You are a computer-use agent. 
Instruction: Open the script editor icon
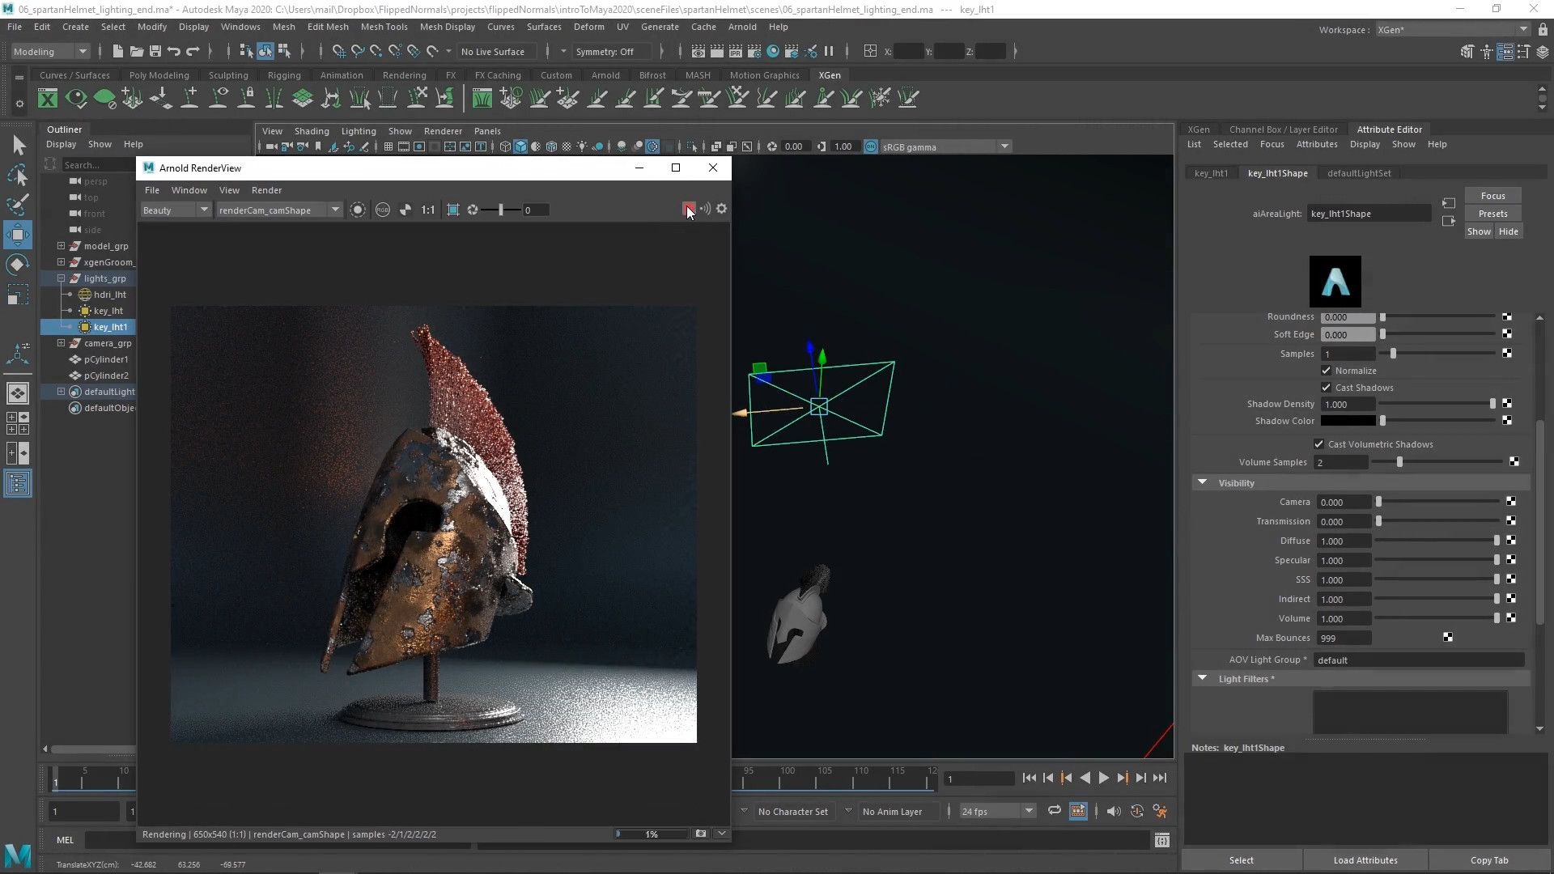[1162, 840]
